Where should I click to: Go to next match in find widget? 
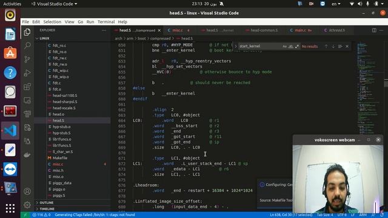tap(333, 46)
